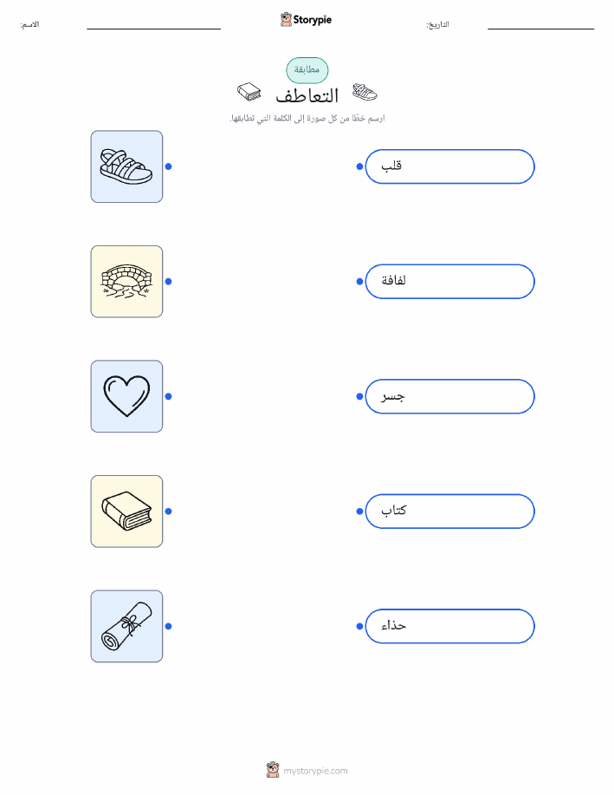Viewport: 614px width, 795px height.
Task: Click the مطابقة badge above title
Action: point(307,70)
